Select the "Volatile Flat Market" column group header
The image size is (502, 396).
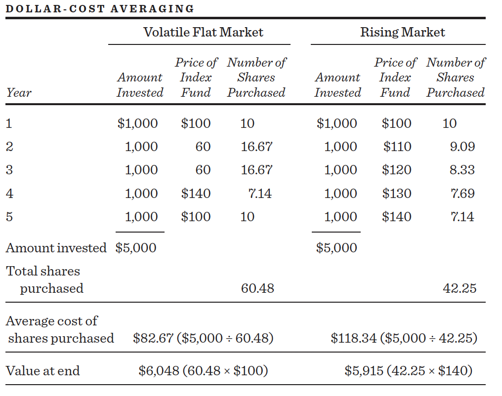[x=203, y=33]
